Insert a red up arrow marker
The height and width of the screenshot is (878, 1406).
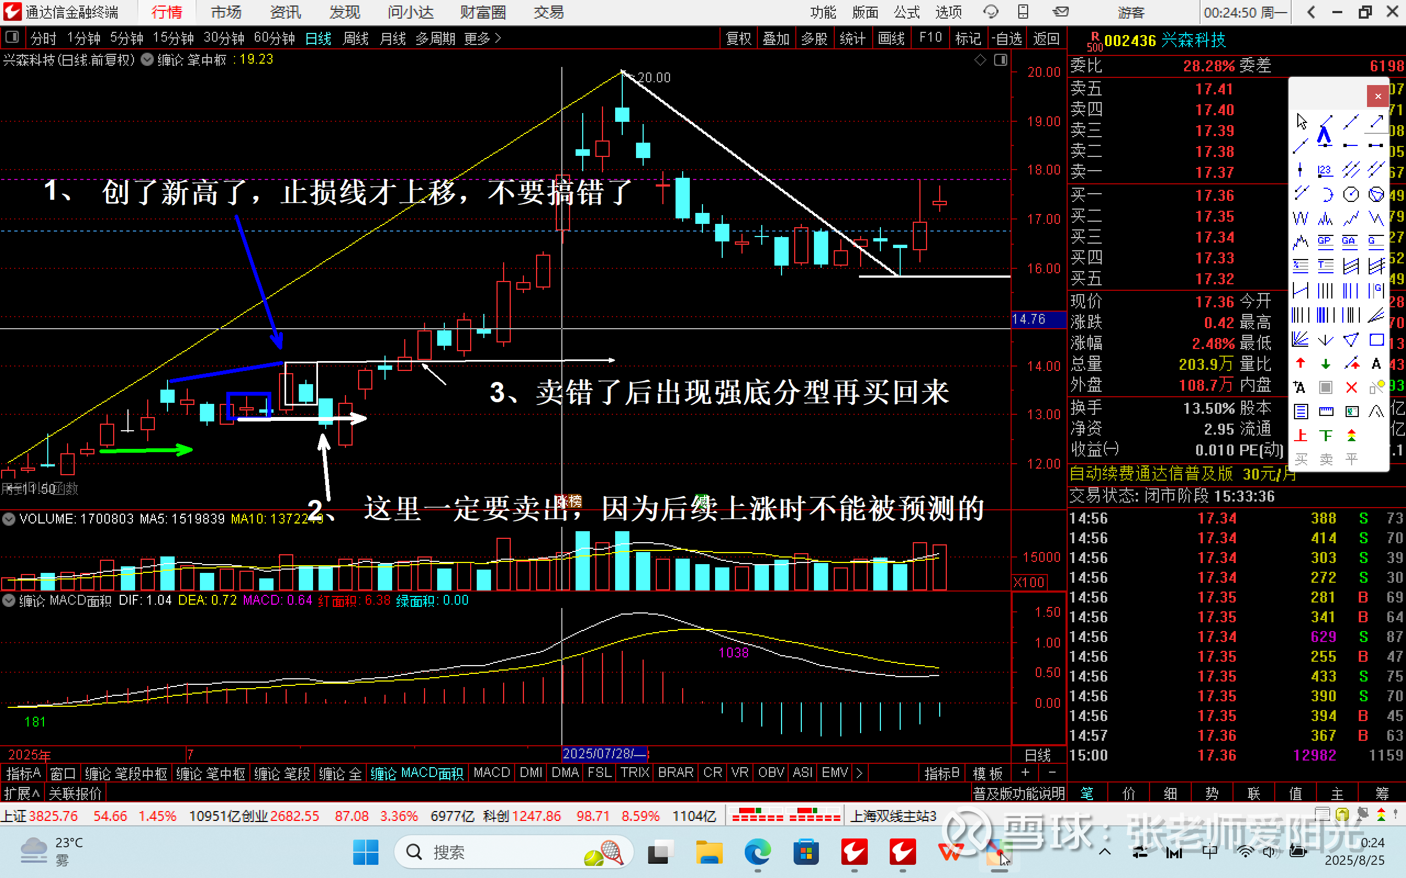coord(1300,363)
